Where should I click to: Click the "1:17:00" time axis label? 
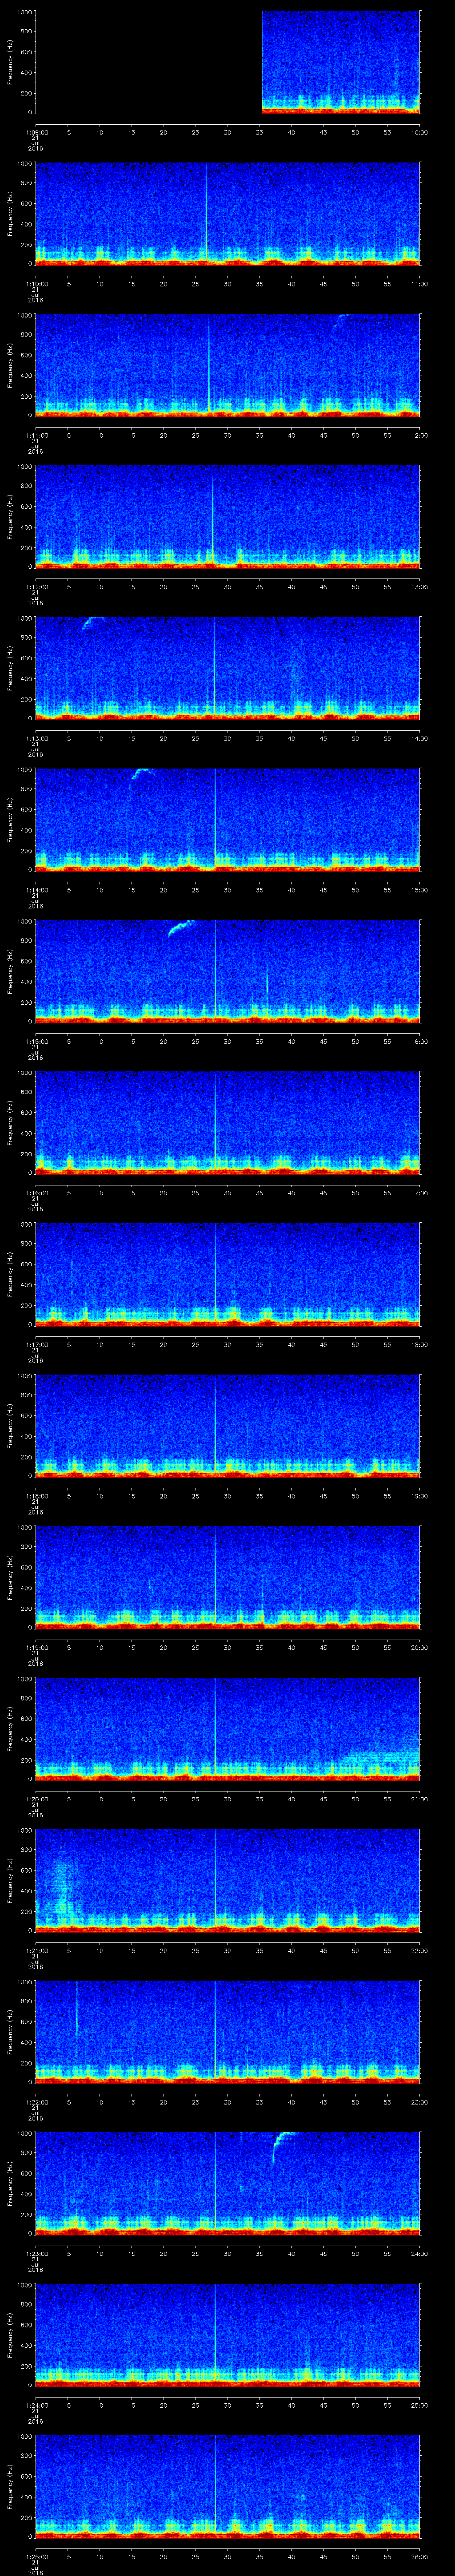pyautogui.click(x=36, y=1344)
